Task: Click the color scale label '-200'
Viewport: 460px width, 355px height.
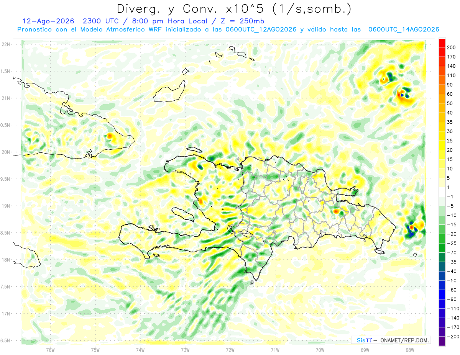Action: [454, 337]
